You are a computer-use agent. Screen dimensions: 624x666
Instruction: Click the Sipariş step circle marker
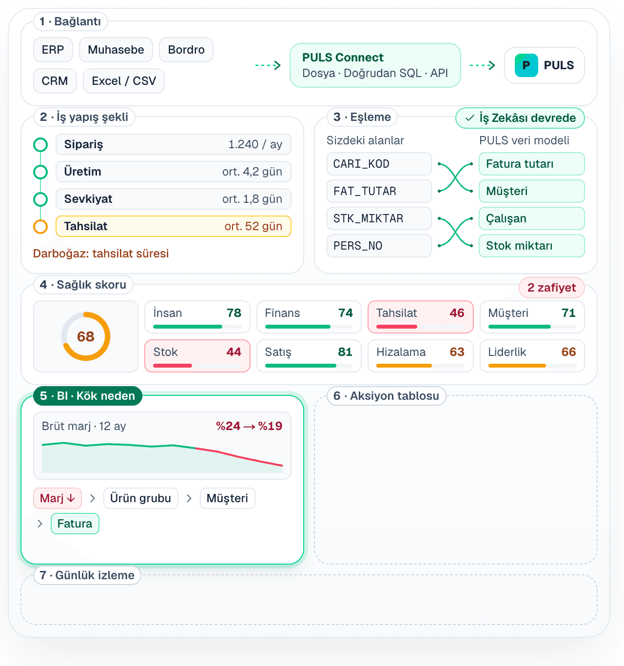click(40, 145)
